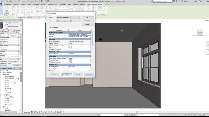209x117 pixels.
Task: Open the Manage ribbon tab
Action: 75,4
